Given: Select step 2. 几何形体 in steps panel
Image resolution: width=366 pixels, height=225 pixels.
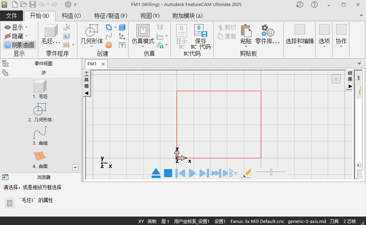Looking at the screenshot, I should 40,112.
